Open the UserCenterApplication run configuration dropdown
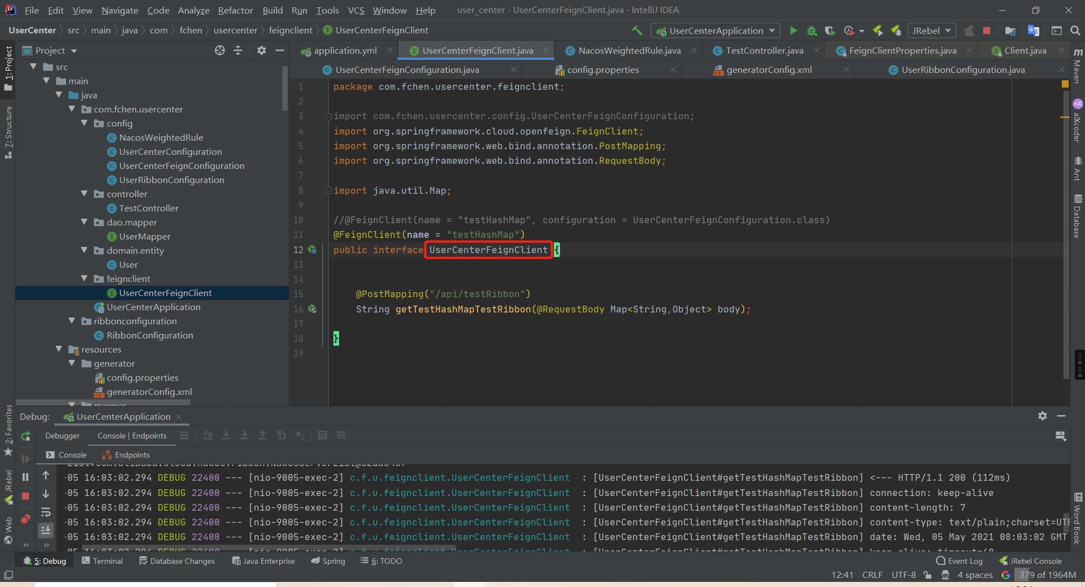This screenshot has width=1085, height=587. (x=715, y=31)
